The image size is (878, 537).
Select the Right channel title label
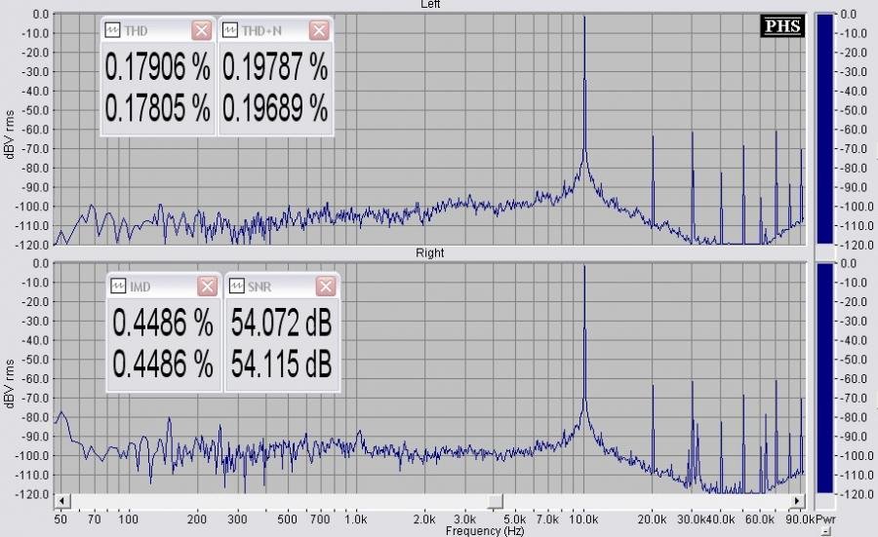[x=429, y=253]
